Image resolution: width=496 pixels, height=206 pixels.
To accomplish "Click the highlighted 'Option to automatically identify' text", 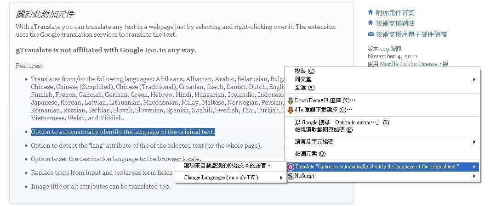I will click(123, 132).
